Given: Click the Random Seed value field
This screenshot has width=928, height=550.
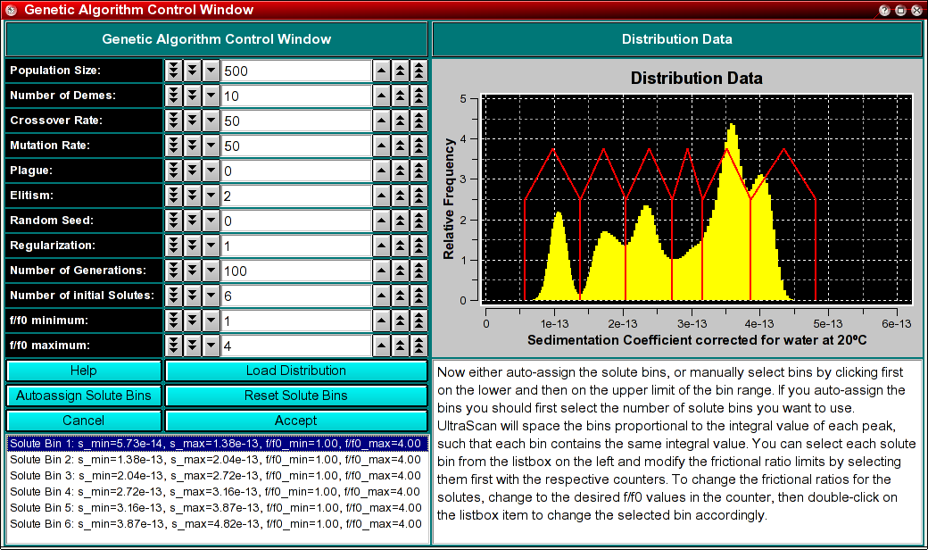Looking at the screenshot, I should click(x=295, y=221).
